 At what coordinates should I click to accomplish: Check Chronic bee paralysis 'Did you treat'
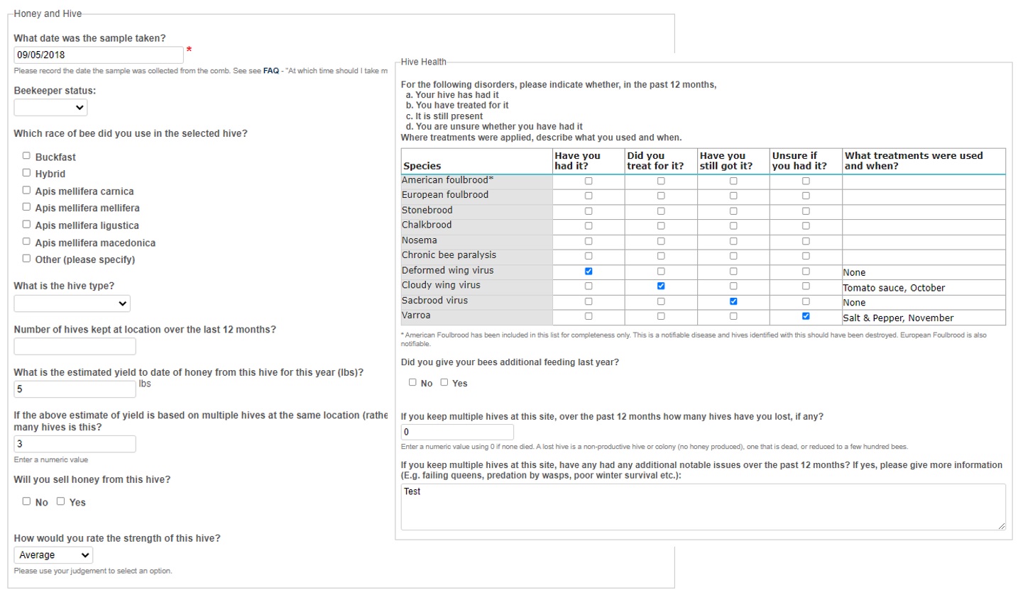pos(661,256)
